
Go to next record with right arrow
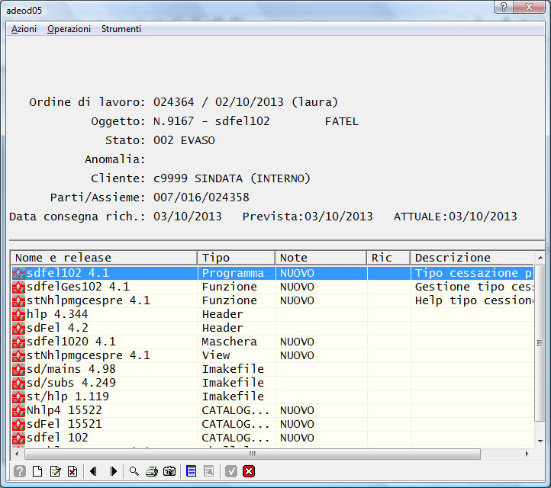(x=114, y=471)
